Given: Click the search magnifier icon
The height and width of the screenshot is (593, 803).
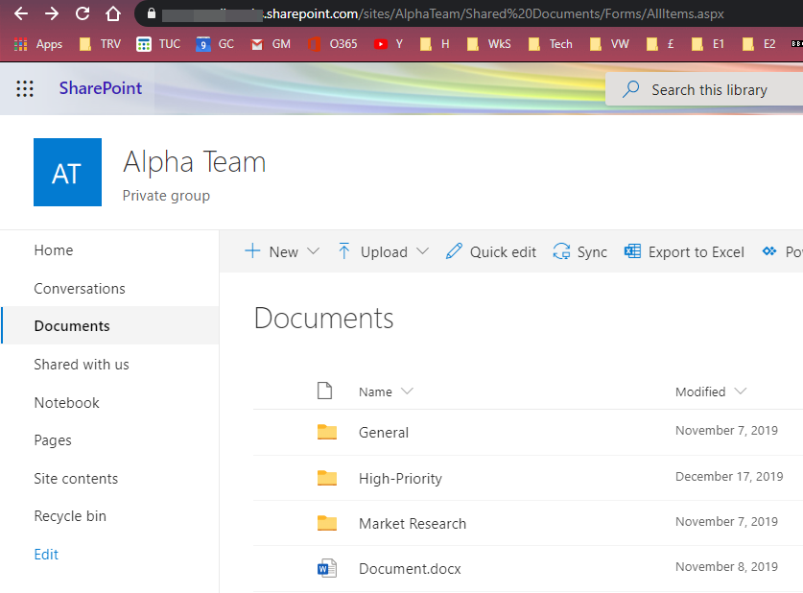Looking at the screenshot, I should (630, 89).
